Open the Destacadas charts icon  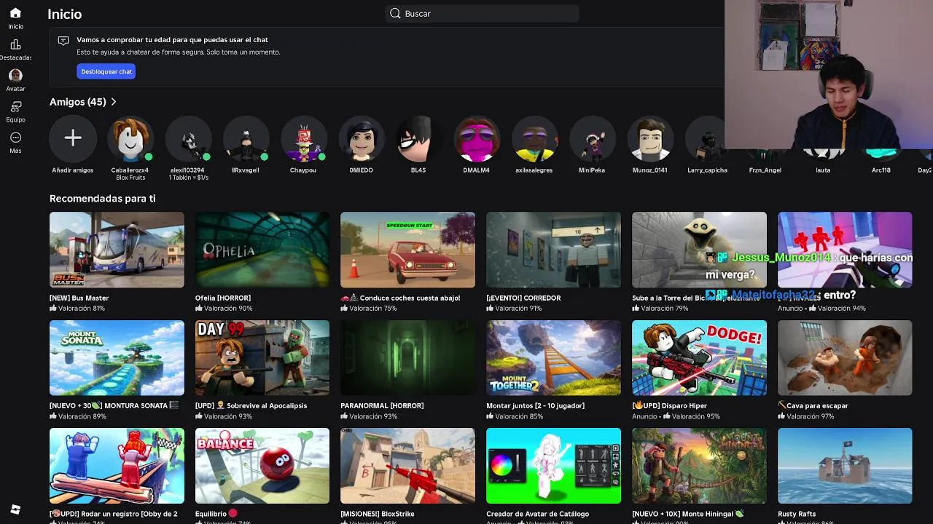point(15,44)
